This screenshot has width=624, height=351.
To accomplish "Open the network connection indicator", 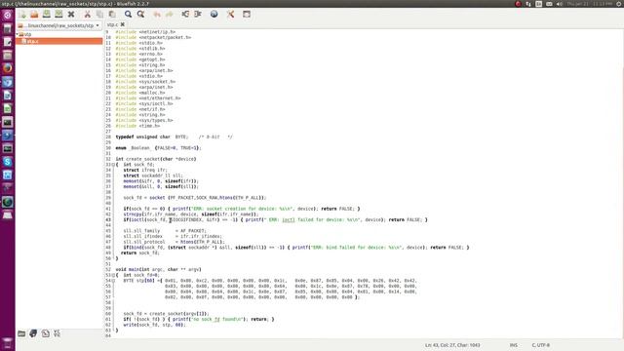I will coord(528,4).
